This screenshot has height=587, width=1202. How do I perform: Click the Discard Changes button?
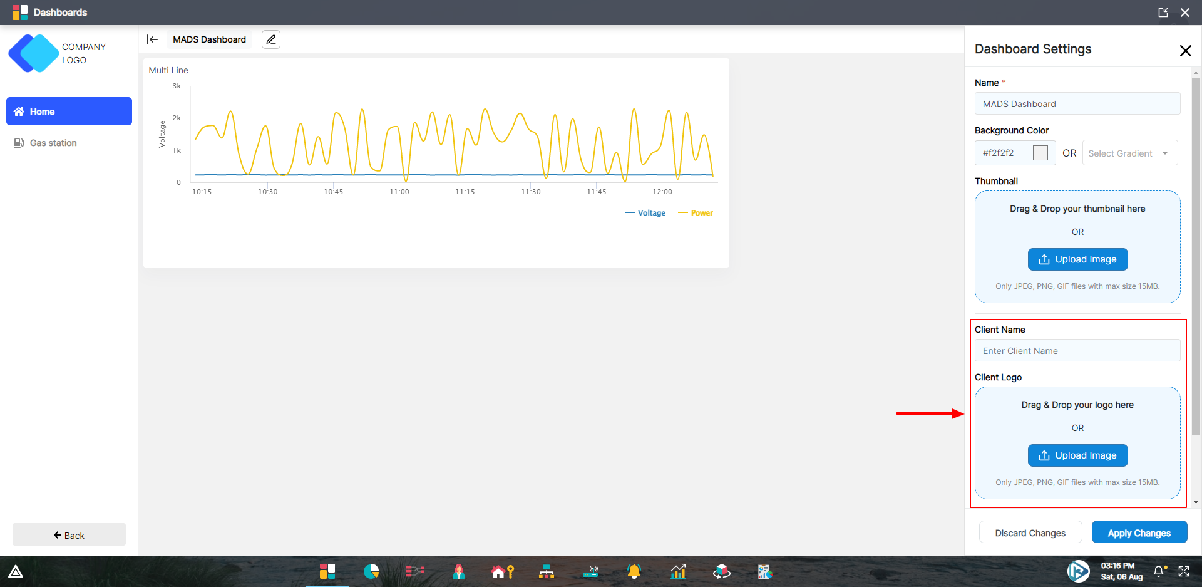[x=1030, y=533]
